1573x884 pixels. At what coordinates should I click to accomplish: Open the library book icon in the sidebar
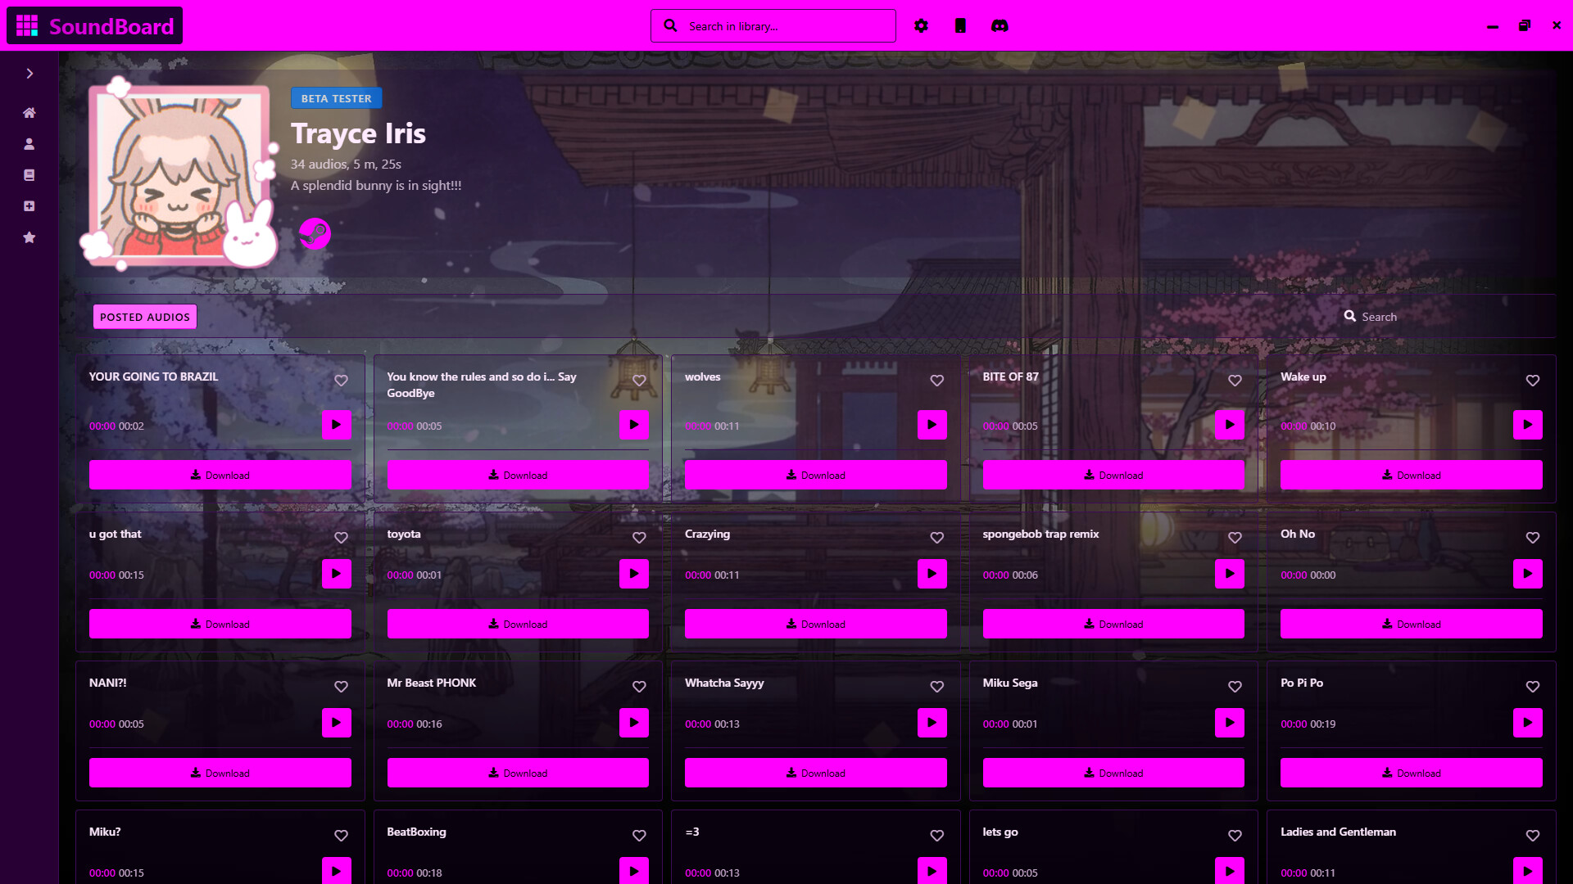coord(29,174)
